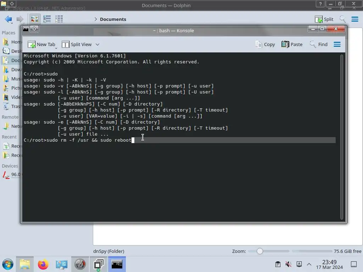Click muted volume tray icon
This screenshot has width=363, height=272.
point(289,264)
